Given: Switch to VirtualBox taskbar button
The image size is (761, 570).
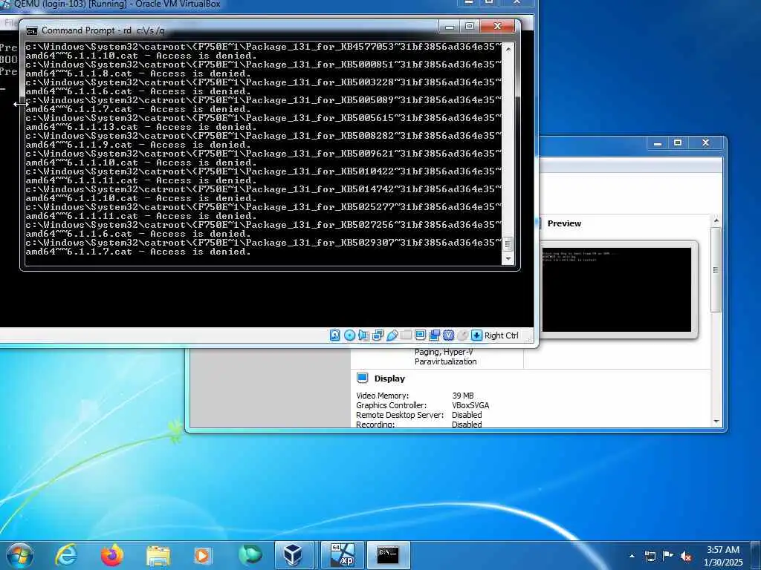Looking at the screenshot, I should pos(294,555).
